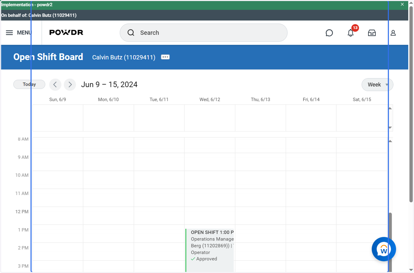
Task: Select the Sun, 6/9 column header
Action: coord(58,99)
